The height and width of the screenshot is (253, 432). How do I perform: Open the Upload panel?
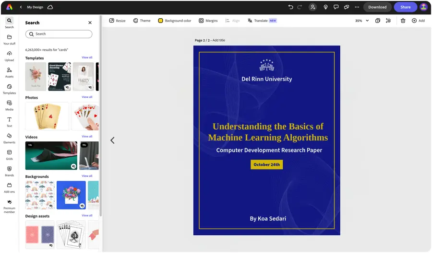pos(10,56)
